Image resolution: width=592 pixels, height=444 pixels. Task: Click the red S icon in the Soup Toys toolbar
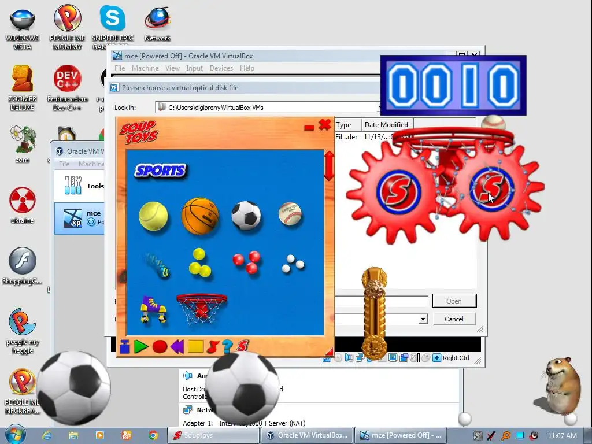pyautogui.click(x=242, y=346)
